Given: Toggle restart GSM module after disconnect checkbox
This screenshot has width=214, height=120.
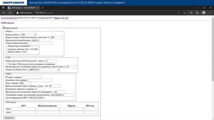Looking at the screenshot, I should point(7,64).
